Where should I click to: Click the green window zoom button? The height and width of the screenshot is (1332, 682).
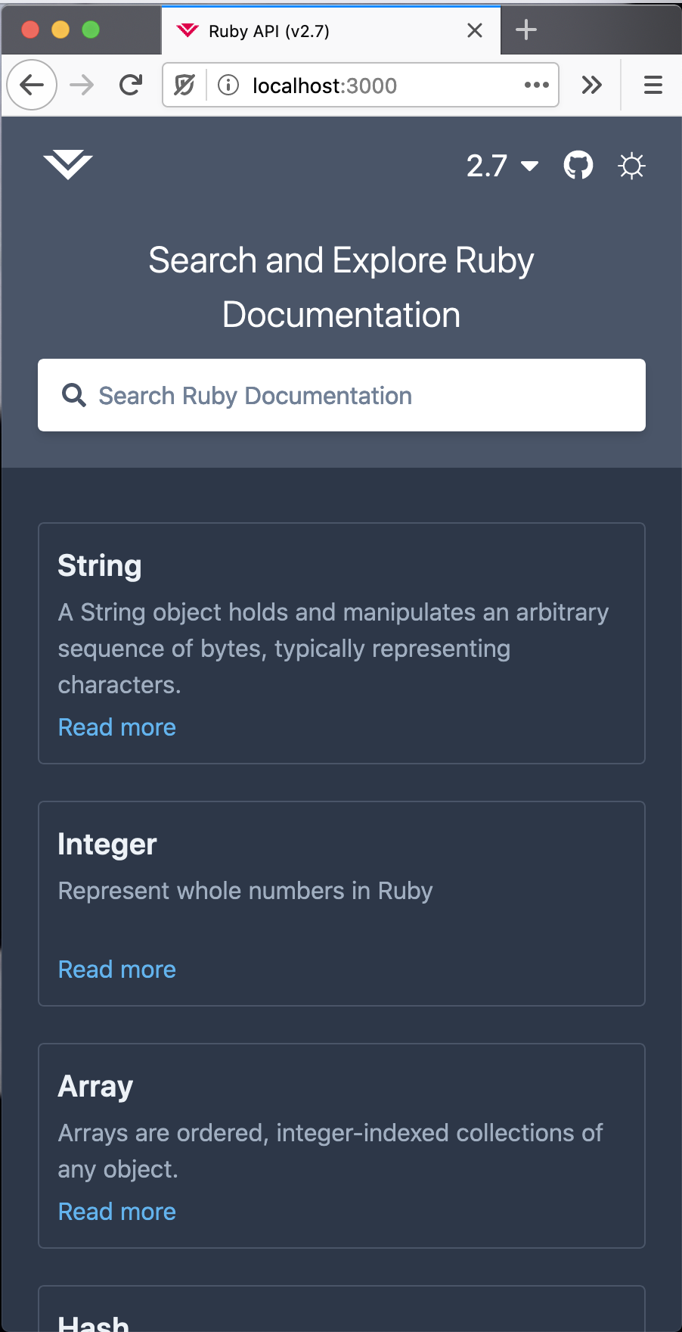pos(91,30)
